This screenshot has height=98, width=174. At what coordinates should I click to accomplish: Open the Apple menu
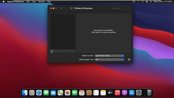[x=4, y=2]
